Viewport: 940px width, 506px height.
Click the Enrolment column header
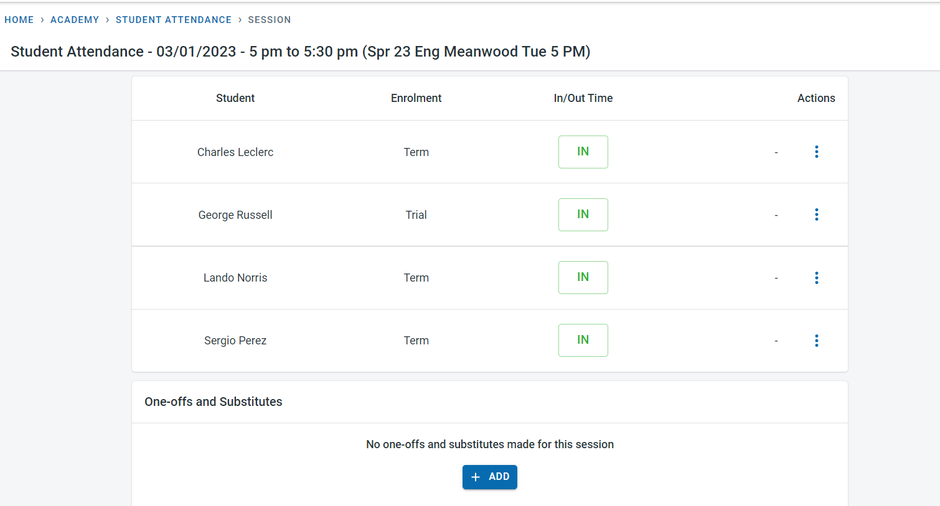(x=416, y=98)
